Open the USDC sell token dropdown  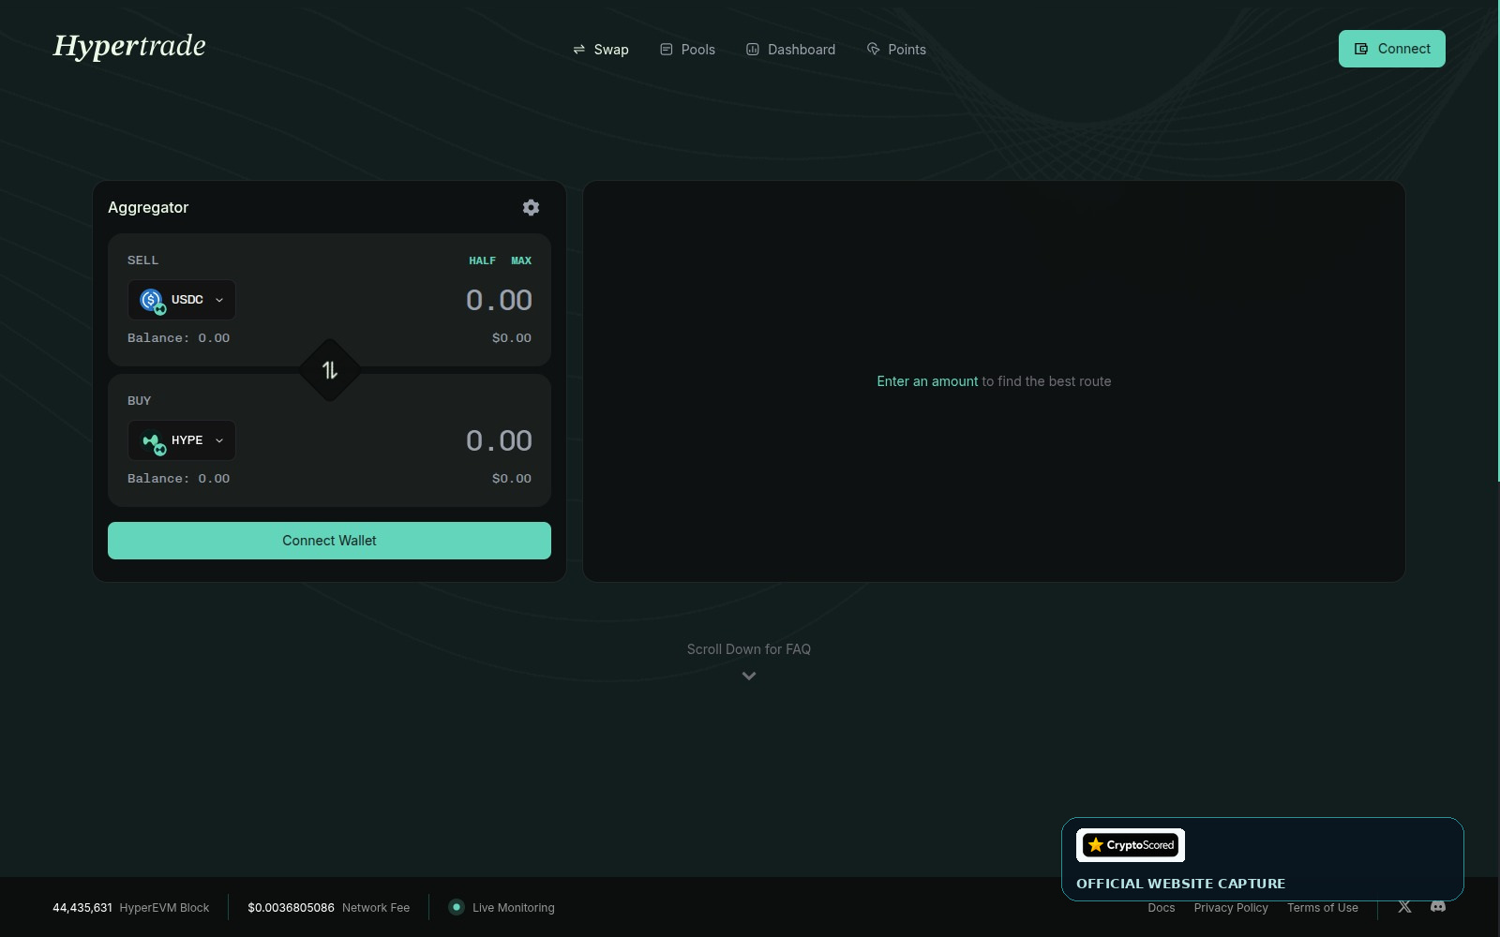[182, 300]
